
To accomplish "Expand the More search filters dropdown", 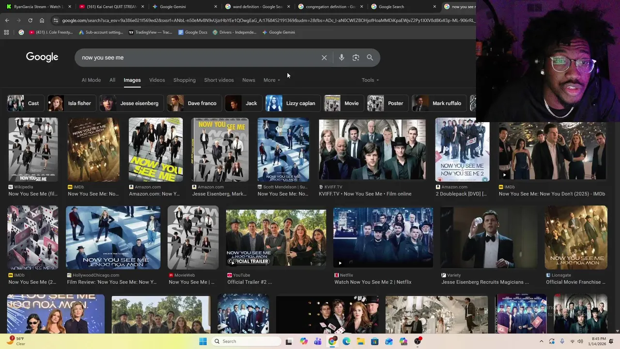I will [x=272, y=80].
